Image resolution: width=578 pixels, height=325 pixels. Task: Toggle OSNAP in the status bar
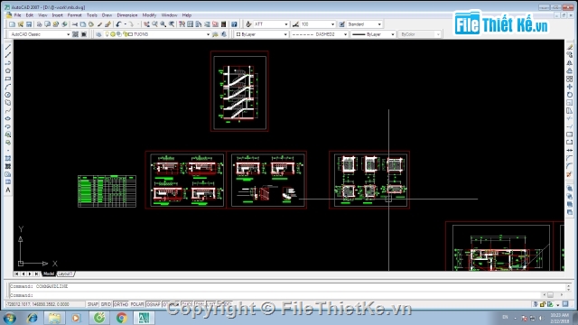click(x=153, y=304)
